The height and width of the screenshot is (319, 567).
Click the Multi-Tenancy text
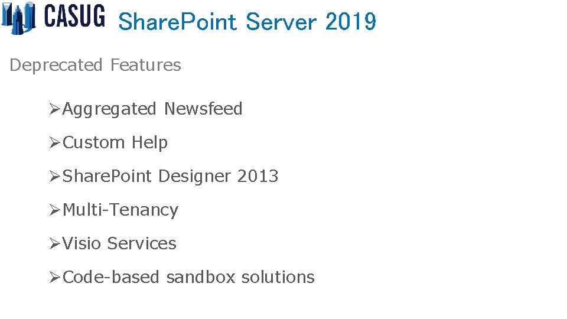click(120, 210)
